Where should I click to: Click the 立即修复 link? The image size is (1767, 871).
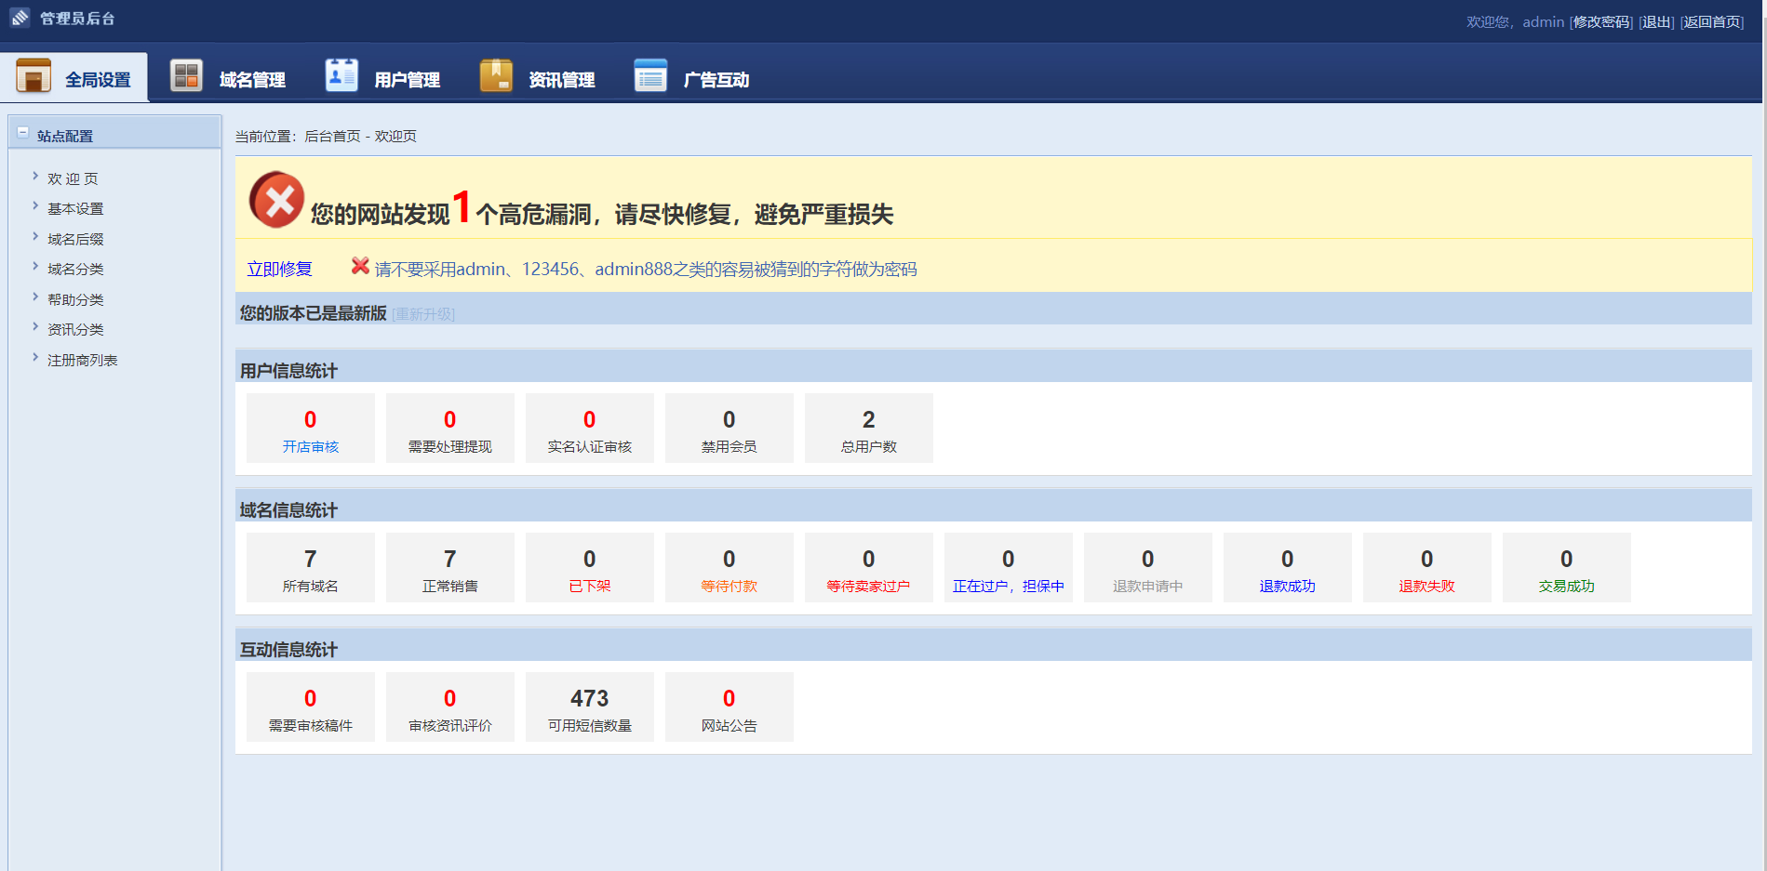tap(279, 270)
